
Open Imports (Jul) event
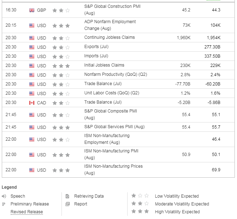pos(96,56)
